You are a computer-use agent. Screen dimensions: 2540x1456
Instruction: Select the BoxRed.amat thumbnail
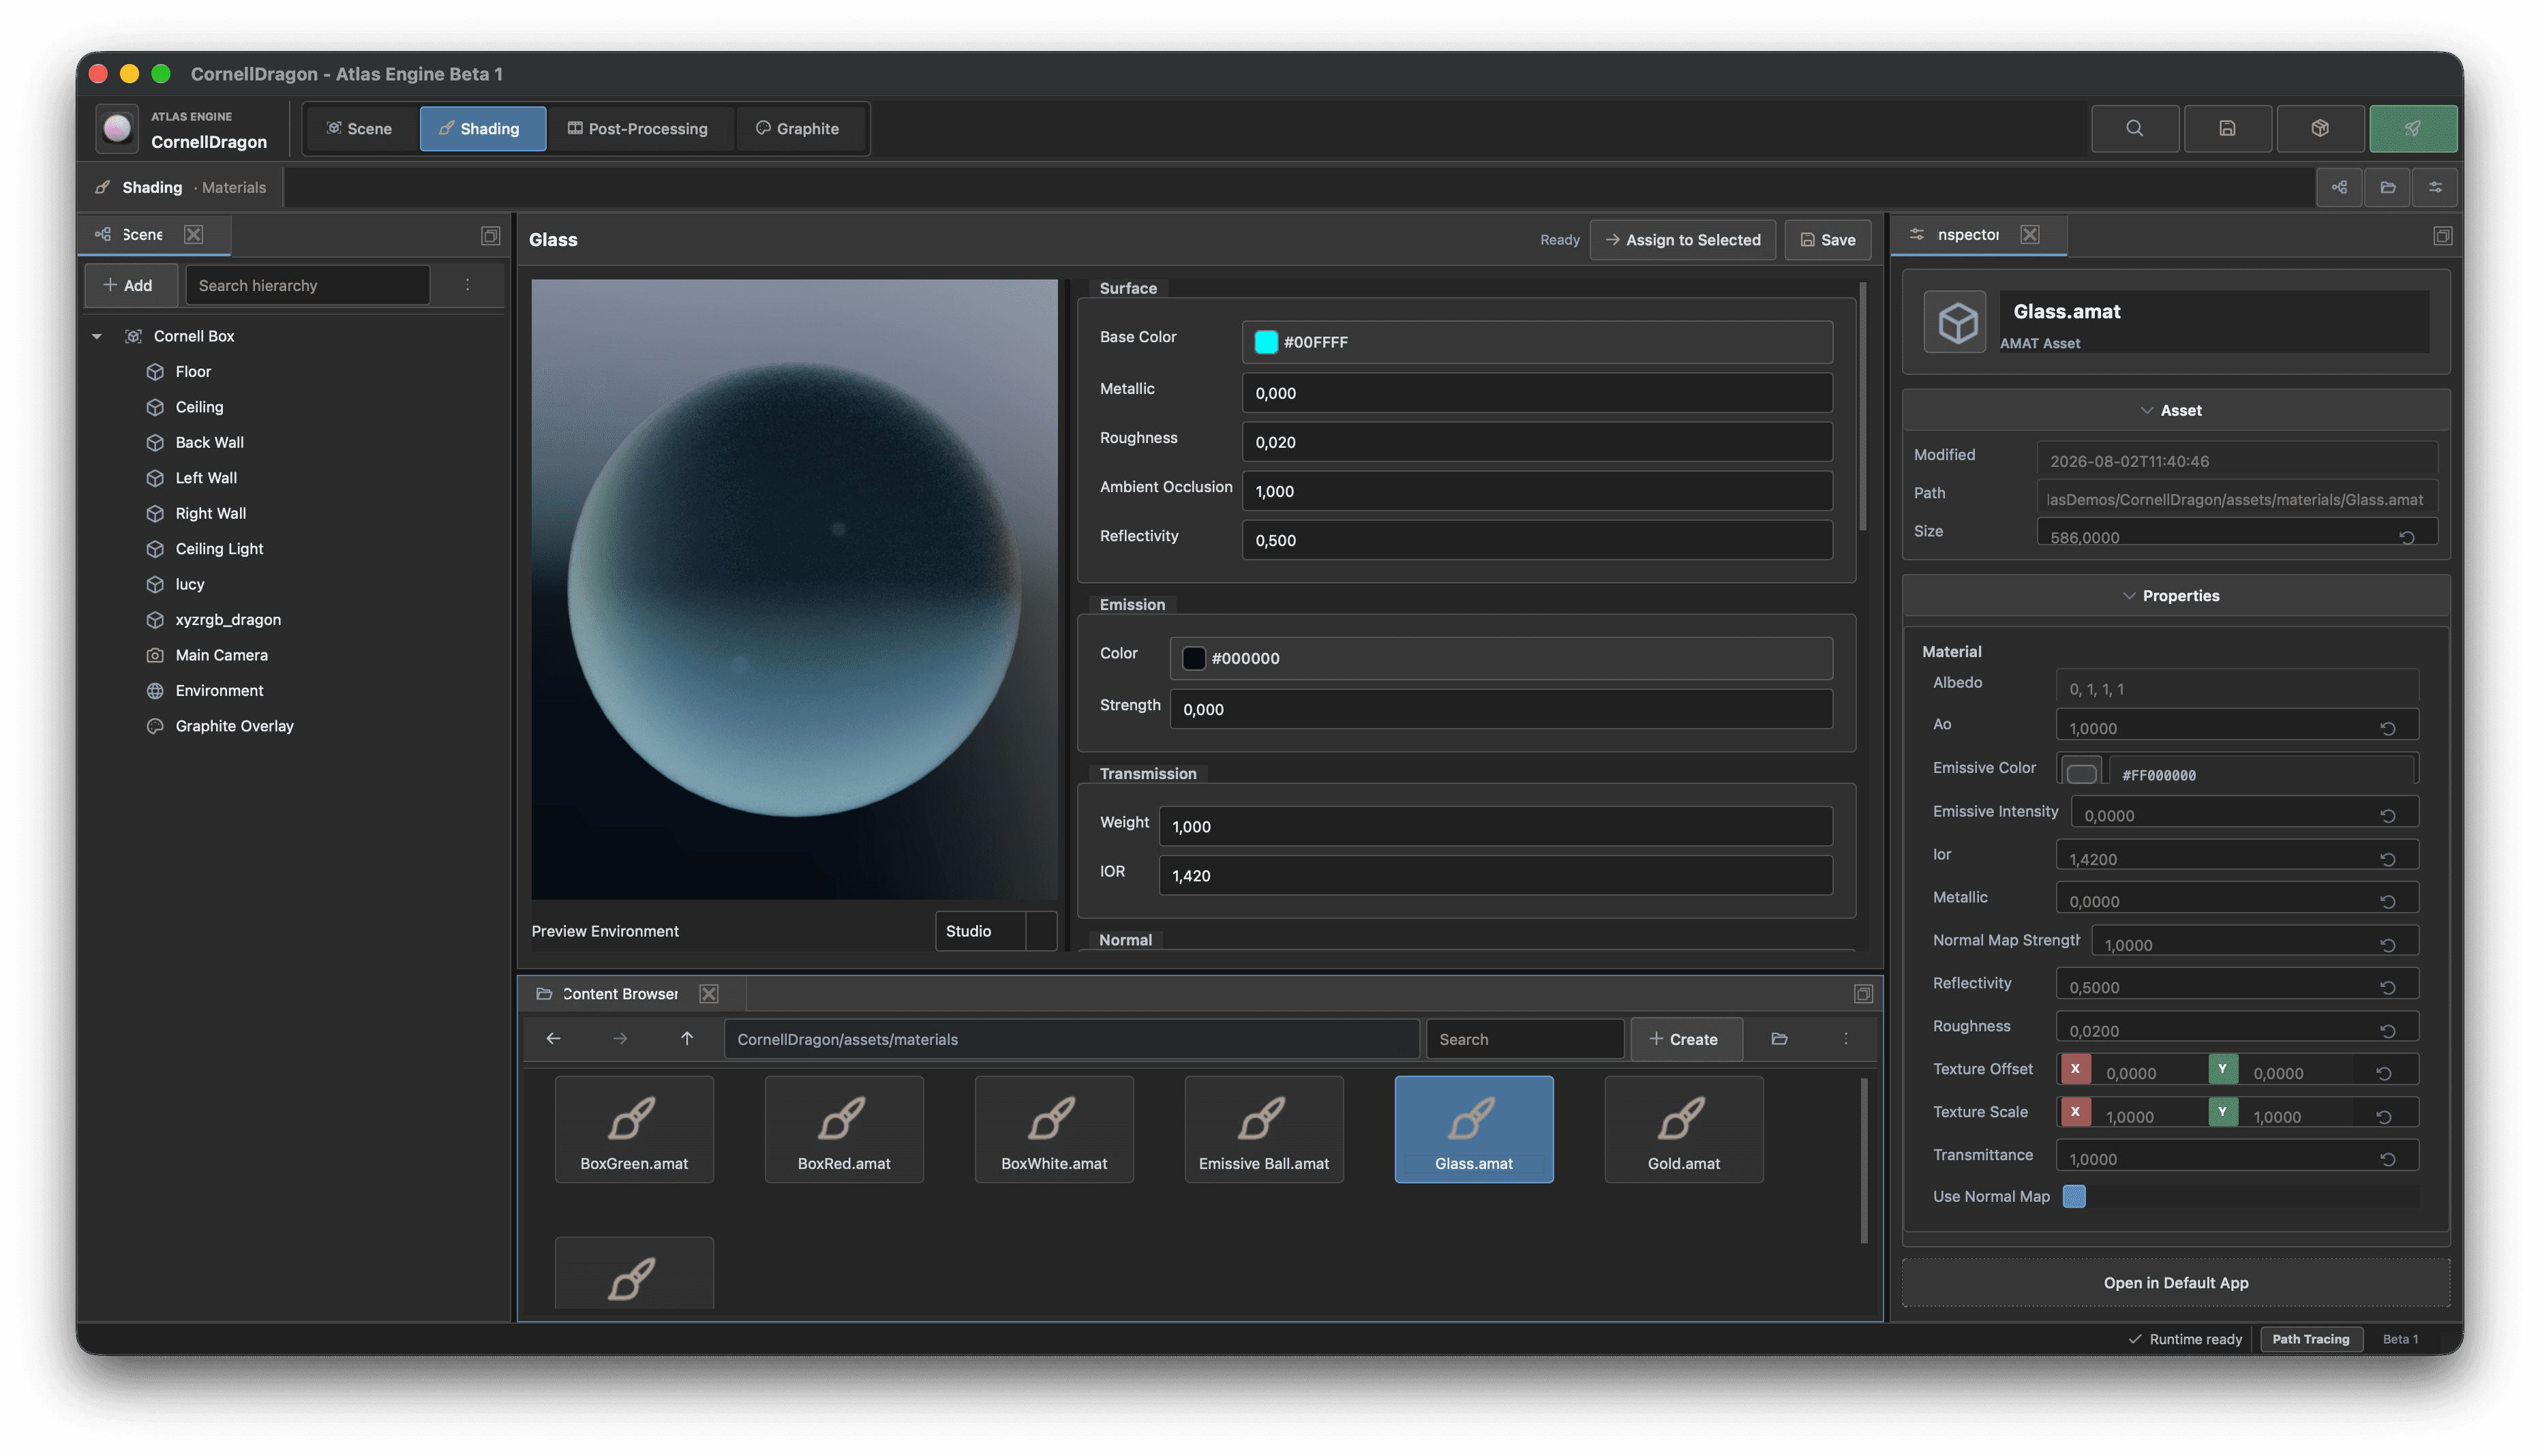844,1129
